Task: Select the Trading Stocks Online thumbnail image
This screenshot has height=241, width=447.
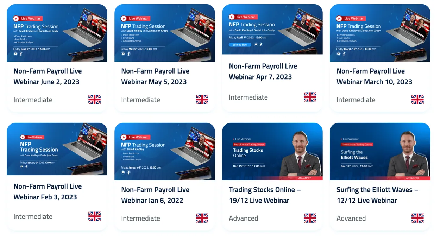Action: pyautogui.click(x=272, y=152)
